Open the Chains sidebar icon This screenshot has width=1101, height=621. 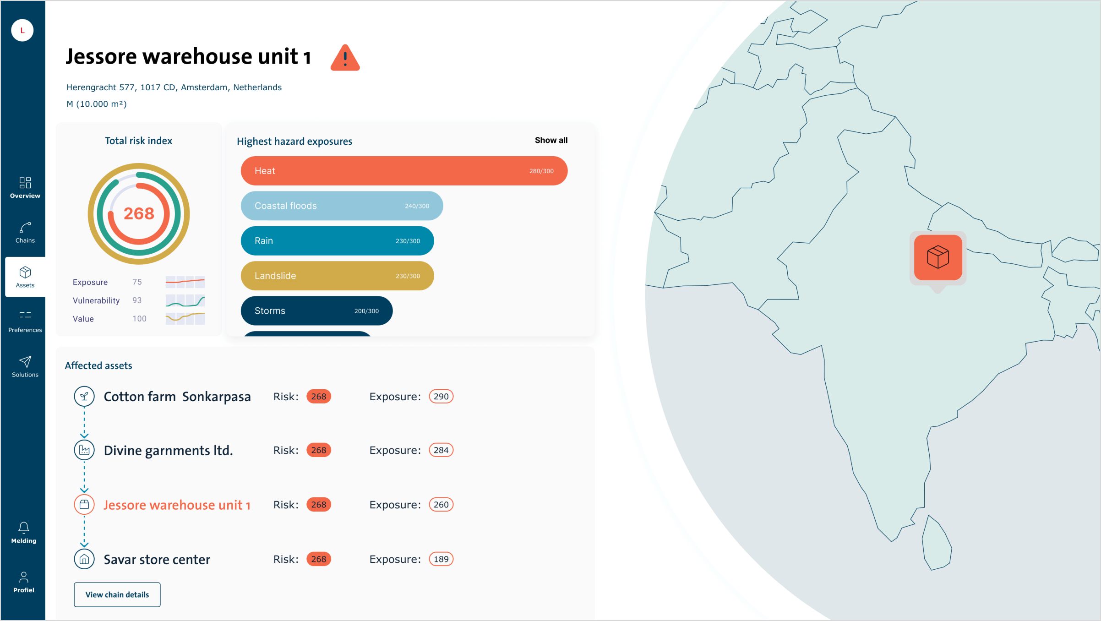point(25,228)
